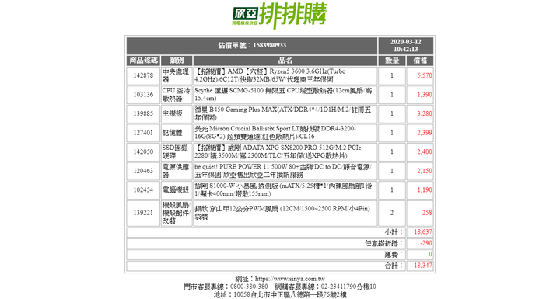Click the price 2,150
560x299 pixels.
425,171
